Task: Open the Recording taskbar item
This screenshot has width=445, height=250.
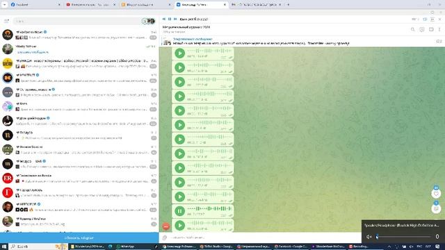Action: point(366,247)
